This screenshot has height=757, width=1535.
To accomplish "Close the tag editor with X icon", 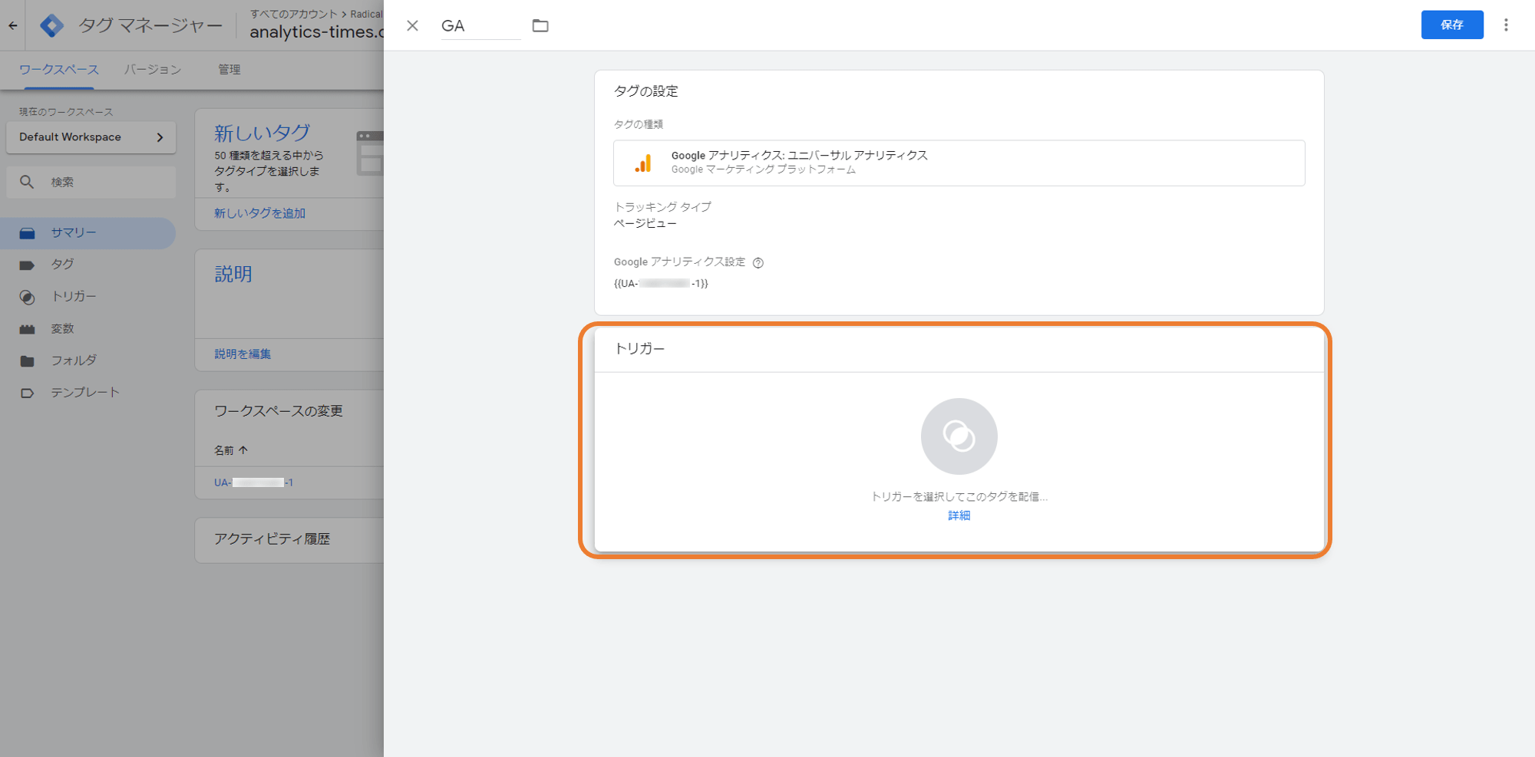I will click(x=412, y=26).
